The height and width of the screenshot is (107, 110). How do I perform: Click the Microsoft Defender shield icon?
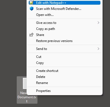pos(31,9)
